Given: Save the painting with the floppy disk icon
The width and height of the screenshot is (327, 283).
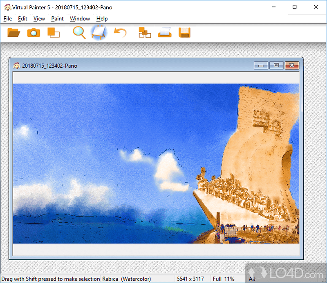Looking at the screenshot, I should tap(184, 33).
